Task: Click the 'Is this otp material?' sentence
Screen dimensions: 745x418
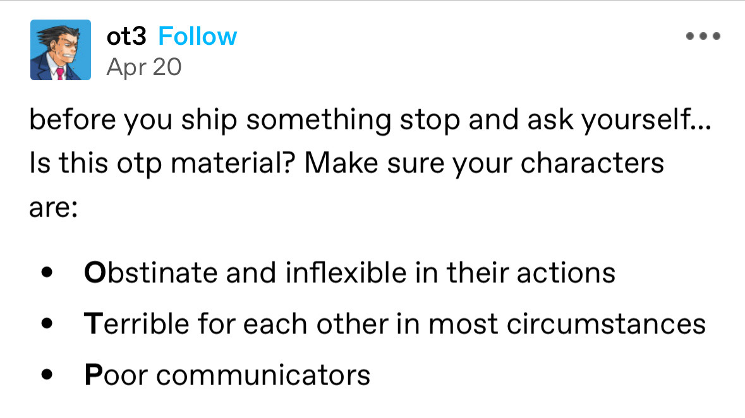Action: coord(163,163)
